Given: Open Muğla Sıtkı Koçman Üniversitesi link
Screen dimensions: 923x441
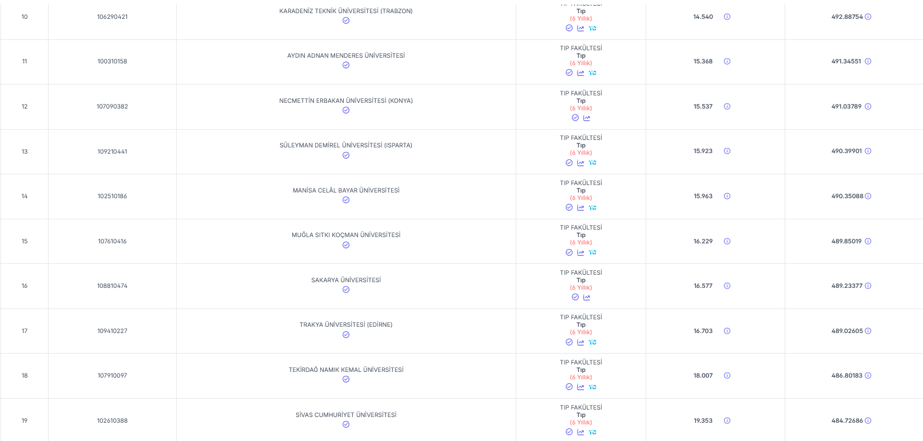Looking at the screenshot, I should pos(346,235).
